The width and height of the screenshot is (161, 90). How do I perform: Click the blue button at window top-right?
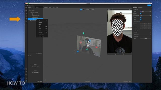click(149, 5)
